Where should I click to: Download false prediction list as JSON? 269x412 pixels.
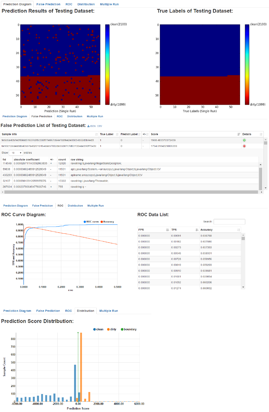(91, 126)
